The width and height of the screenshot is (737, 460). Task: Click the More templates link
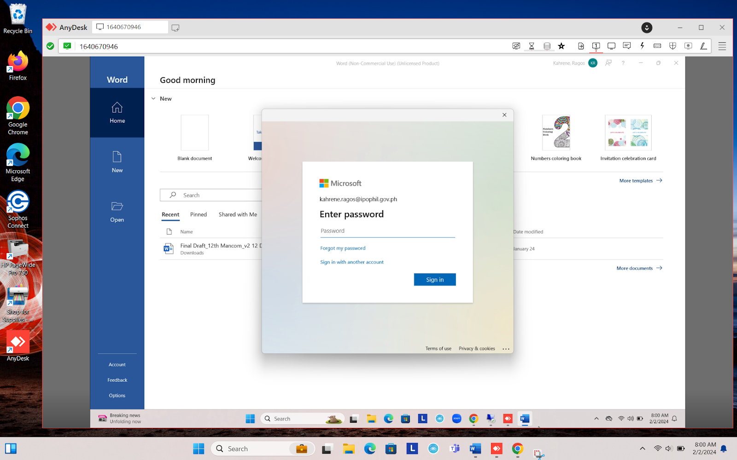point(641,181)
